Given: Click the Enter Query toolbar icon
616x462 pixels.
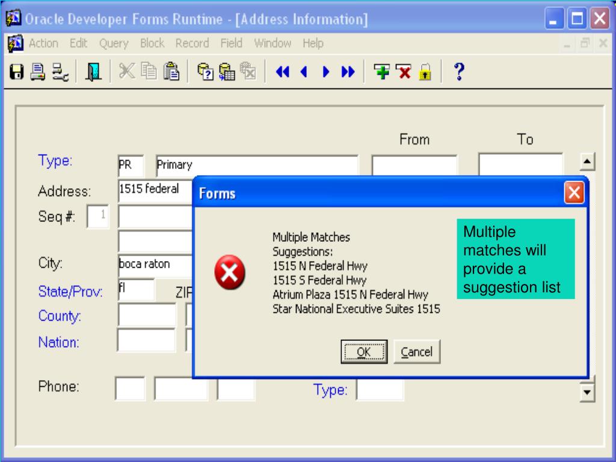Looking at the screenshot, I should point(205,72).
